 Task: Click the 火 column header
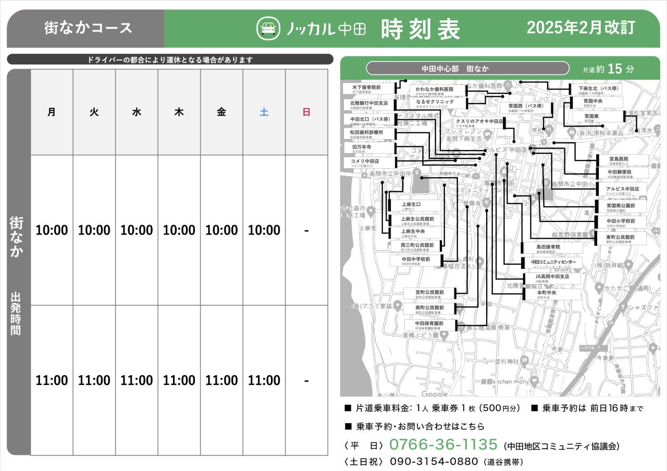94,112
